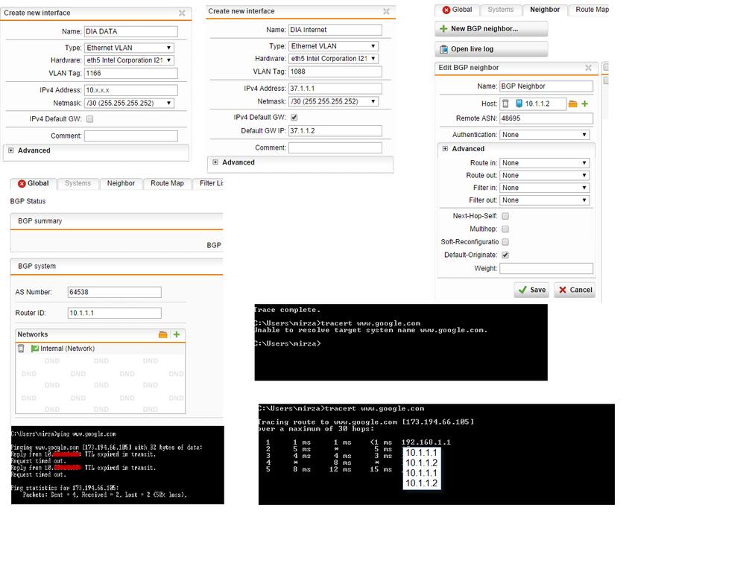The image size is (752, 572).
Task: Click green plus icon in Networks header
Action: tap(177, 334)
